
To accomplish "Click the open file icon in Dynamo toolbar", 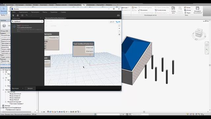I will [x=17, y=16].
